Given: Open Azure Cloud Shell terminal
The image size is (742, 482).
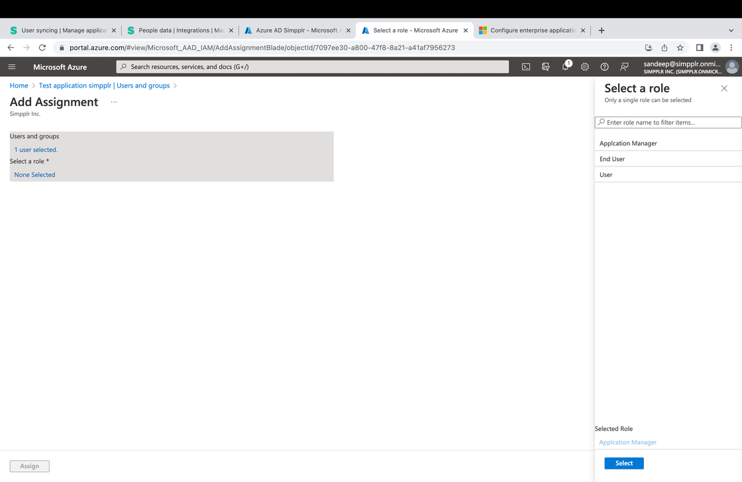Looking at the screenshot, I should pyautogui.click(x=525, y=66).
